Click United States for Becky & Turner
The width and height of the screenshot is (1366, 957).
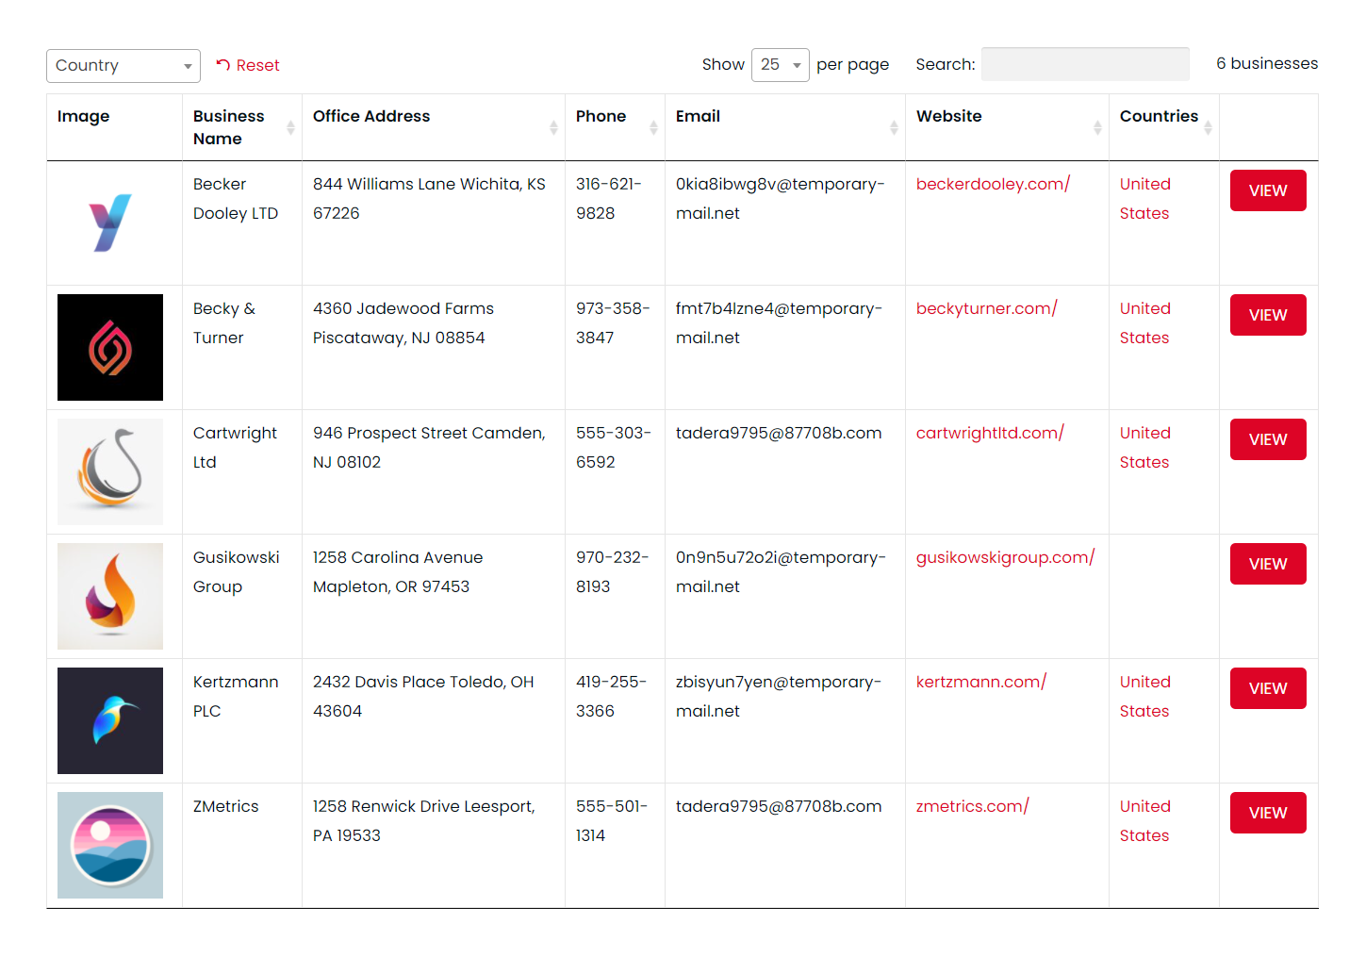point(1144,322)
